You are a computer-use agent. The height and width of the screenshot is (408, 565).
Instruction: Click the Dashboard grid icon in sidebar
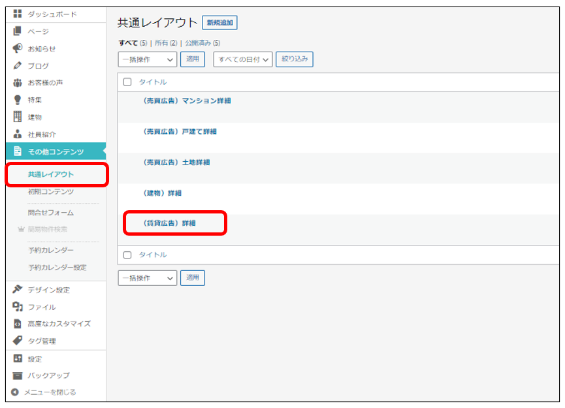click(x=18, y=14)
